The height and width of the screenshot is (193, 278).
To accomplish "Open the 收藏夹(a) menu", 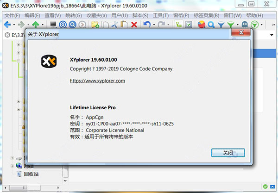I will [97, 15].
